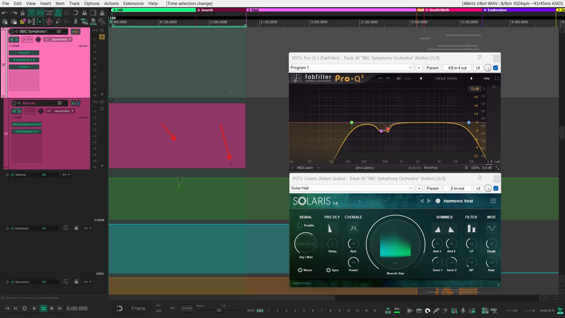Open record input dropdown on Basses track
This screenshot has width=565, height=318.
(60, 111)
